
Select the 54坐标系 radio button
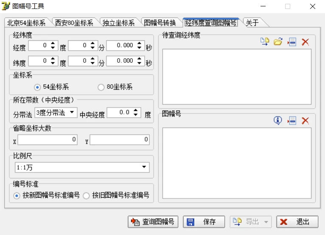pos(37,87)
